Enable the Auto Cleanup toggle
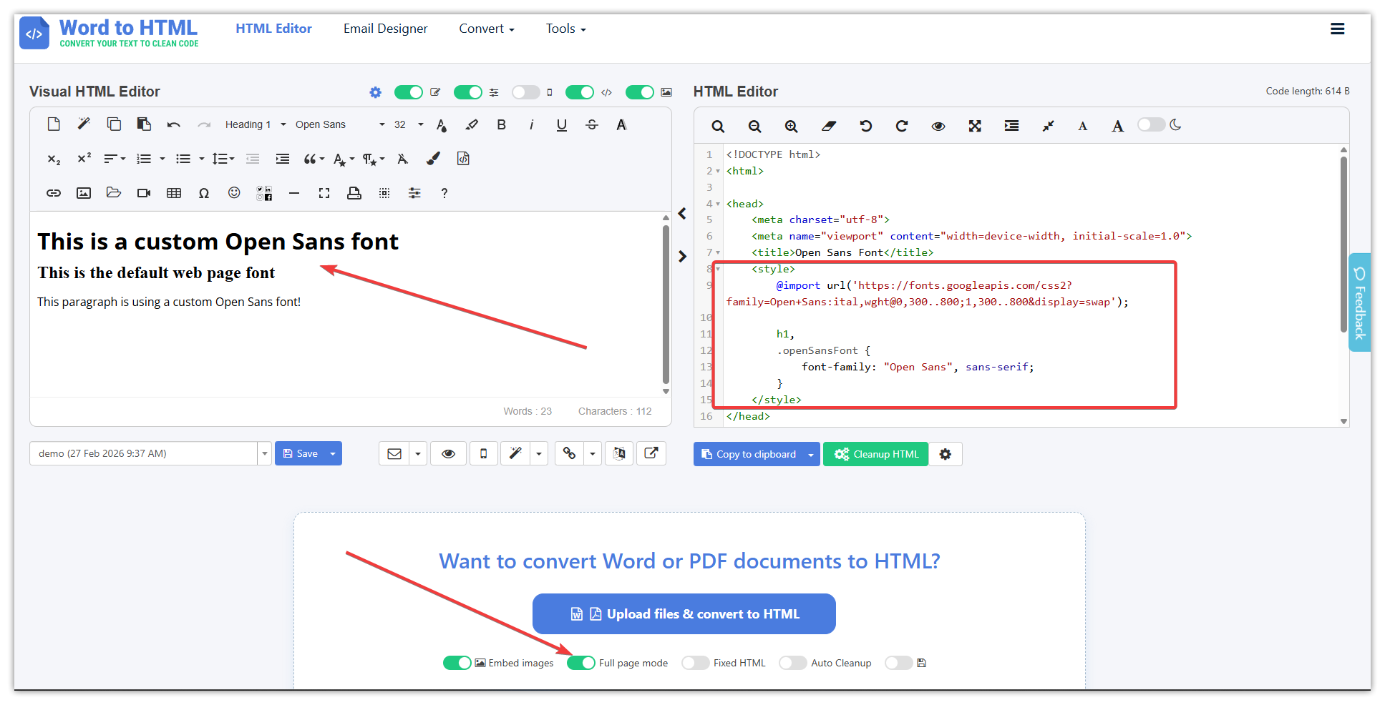This screenshot has height=705, width=1385. tap(792, 663)
